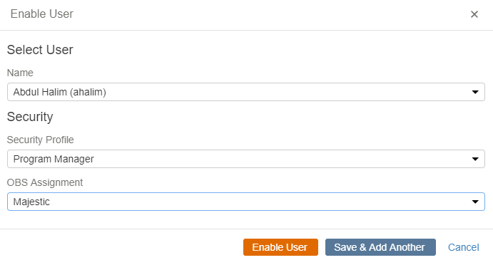The image size is (493, 265).
Task: Focus blank area inside Security Profile box
Action: pos(283,159)
